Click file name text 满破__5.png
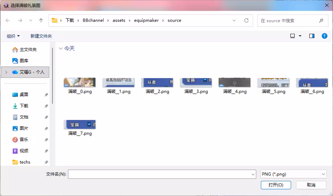Viewport: 333px width, 196px height. tap(273, 92)
